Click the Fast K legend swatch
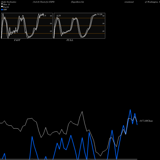Screen dimensions: 160x160 click(x=2, y=6)
